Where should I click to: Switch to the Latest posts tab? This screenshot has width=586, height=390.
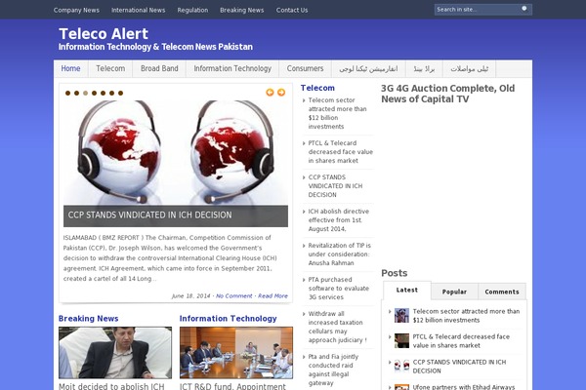pos(407,291)
